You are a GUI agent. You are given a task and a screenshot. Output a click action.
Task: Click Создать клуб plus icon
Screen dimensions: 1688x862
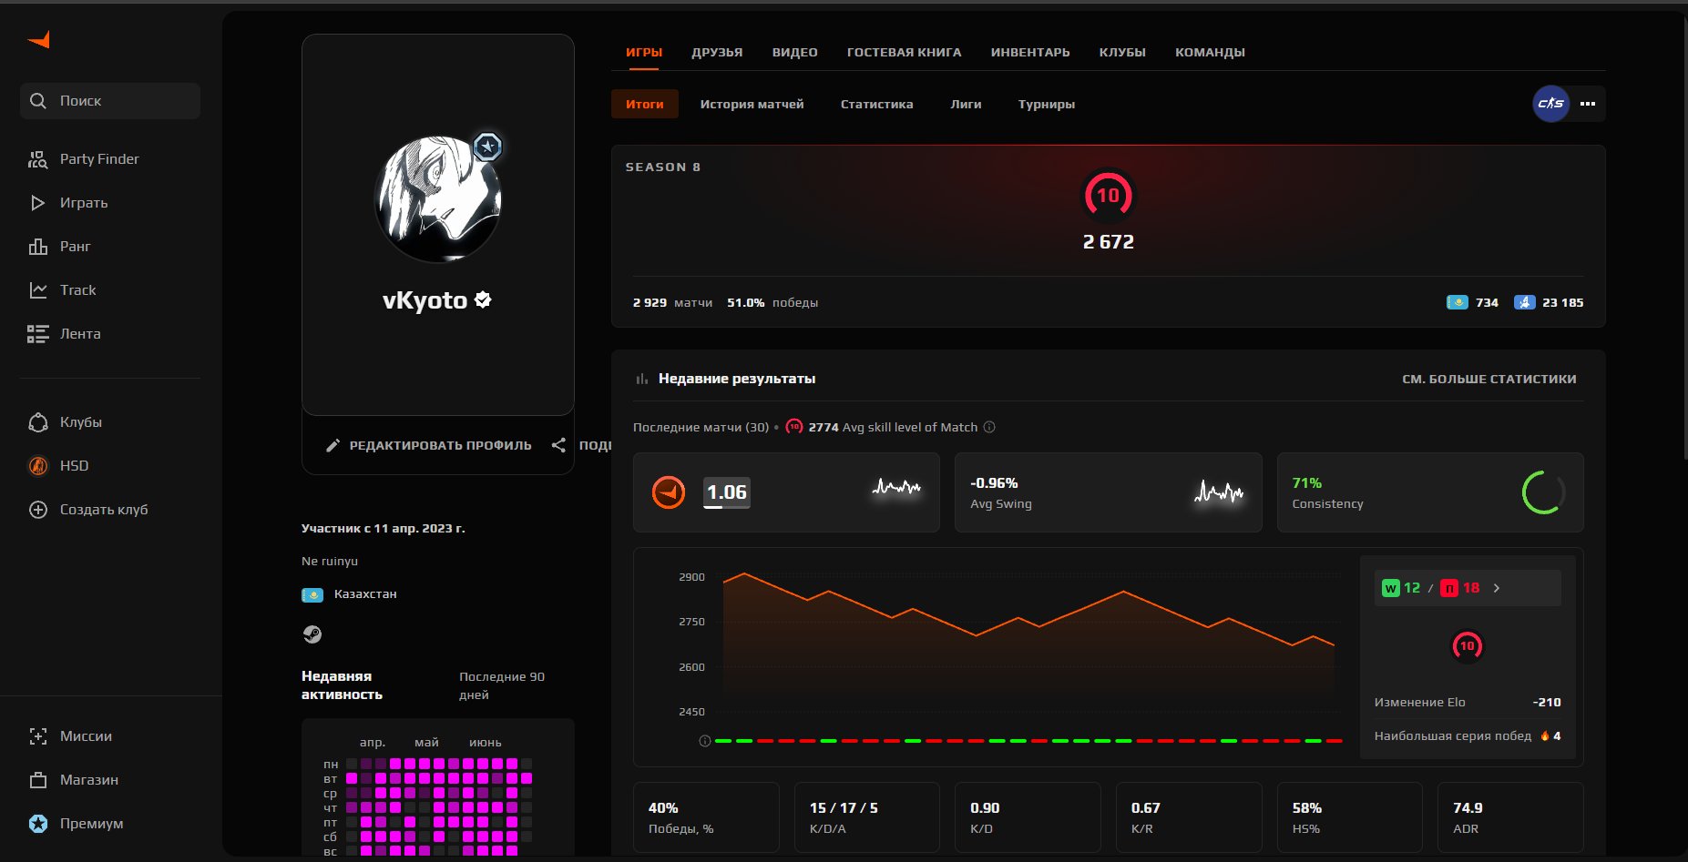tap(38, 510)
